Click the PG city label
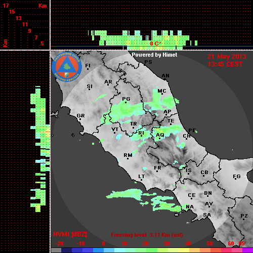The height and width of the screenshot is (253, 253). pyautogui.click(x=126, y=99)
